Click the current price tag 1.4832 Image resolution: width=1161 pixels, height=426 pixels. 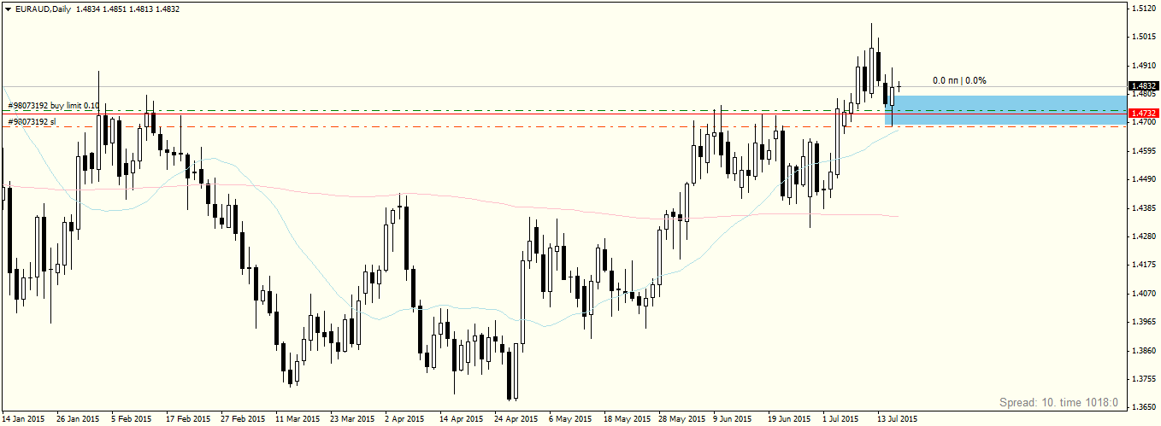[x=1143, y=86]
